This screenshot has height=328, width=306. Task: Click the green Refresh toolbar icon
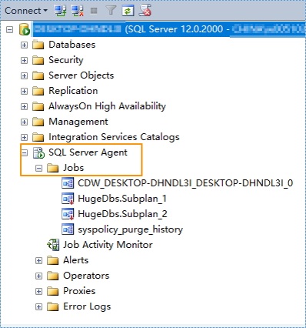(128, 11)
